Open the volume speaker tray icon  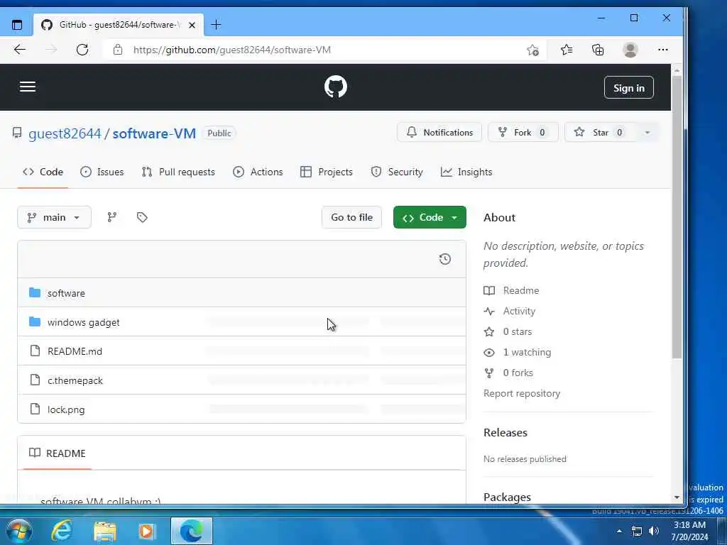tap(654, 531)
